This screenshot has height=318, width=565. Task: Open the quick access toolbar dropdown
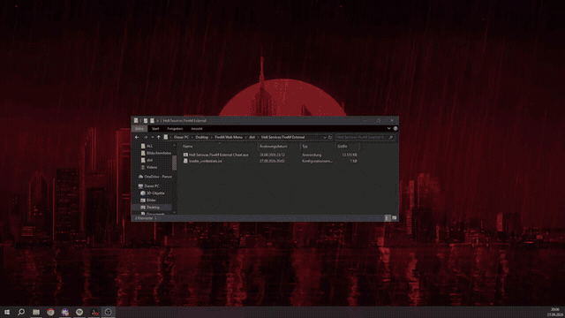(158, 121)
